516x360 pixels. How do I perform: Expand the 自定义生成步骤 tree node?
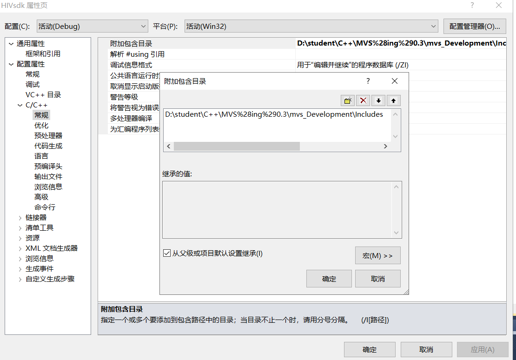20,280
